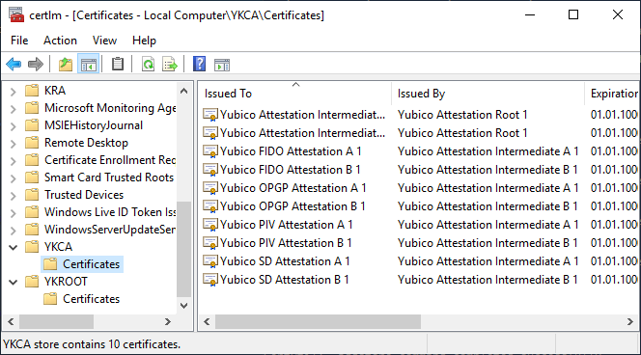
Task: Go back with the blue arrow toolbar icon
Action: pos(14,64)
